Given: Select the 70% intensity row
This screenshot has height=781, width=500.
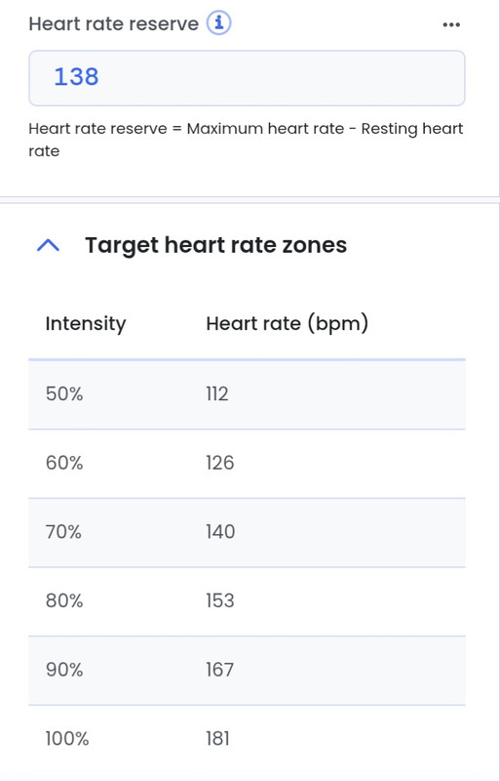Looking at the screenshot, I should click(247, 532).
